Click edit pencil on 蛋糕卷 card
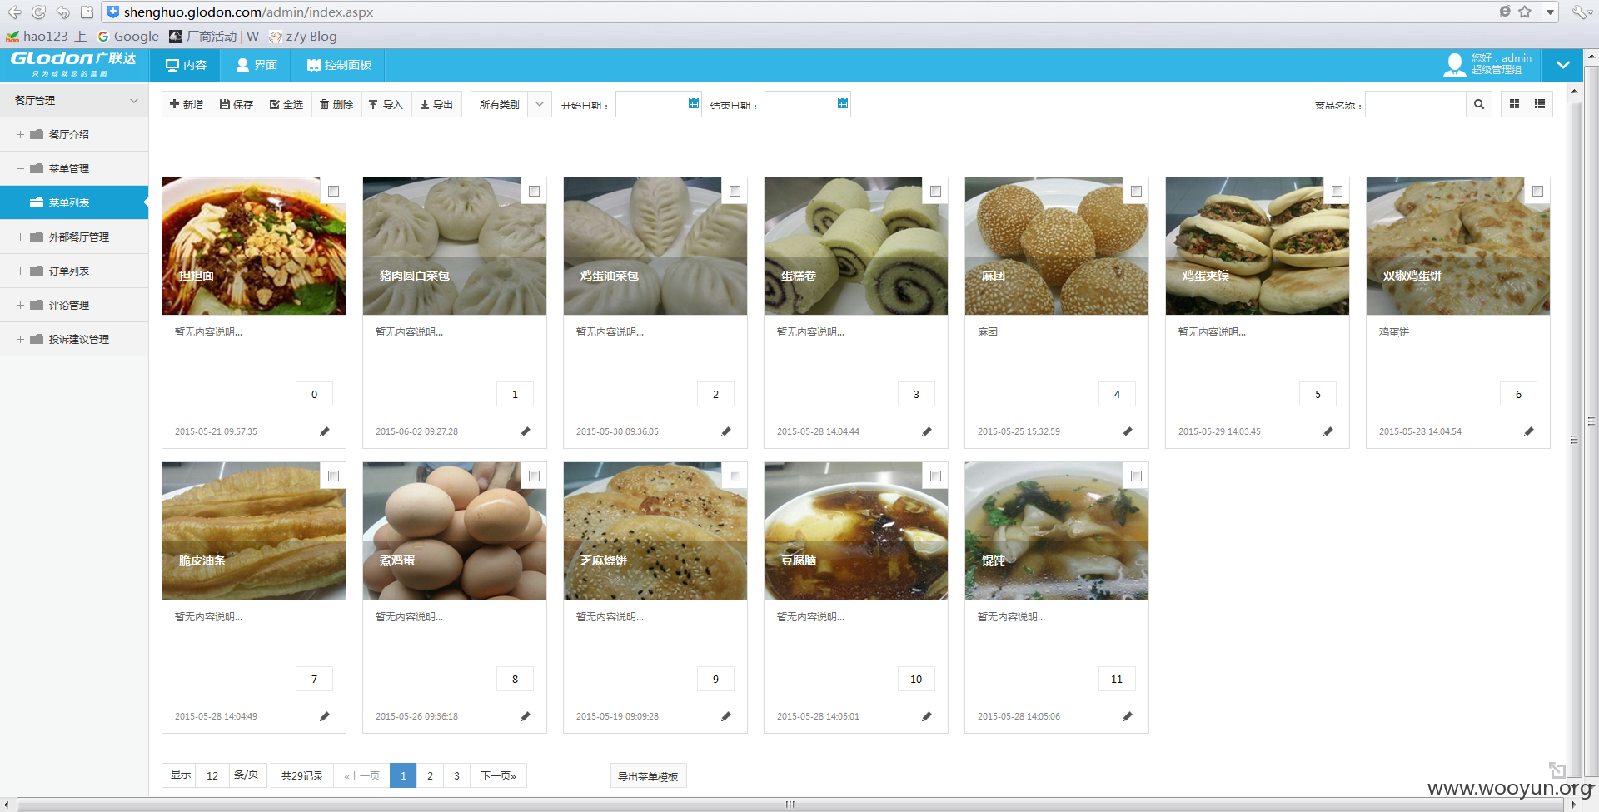 927,431
